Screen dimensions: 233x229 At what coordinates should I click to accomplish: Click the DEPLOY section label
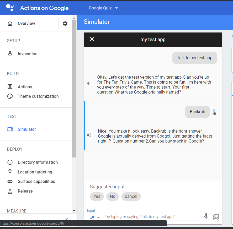[x=15, y=149]
